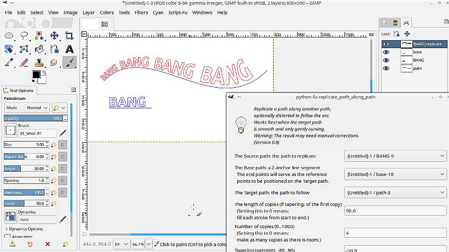The width and height of the screenshot is (449, 252).
Task: Open the Filters menu
Action: click(141, 13)
